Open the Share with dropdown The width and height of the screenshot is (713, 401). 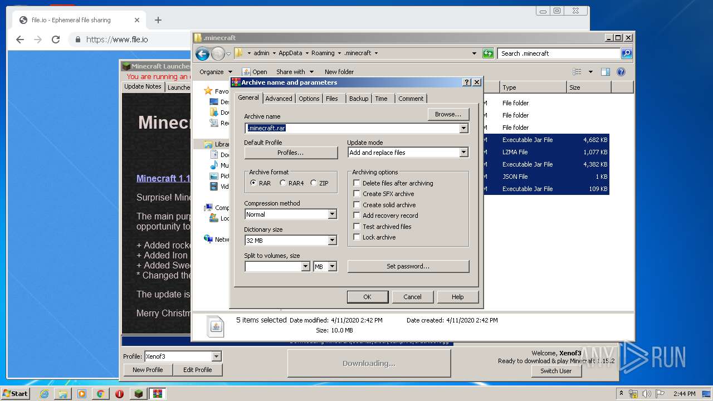click(295, 72)
